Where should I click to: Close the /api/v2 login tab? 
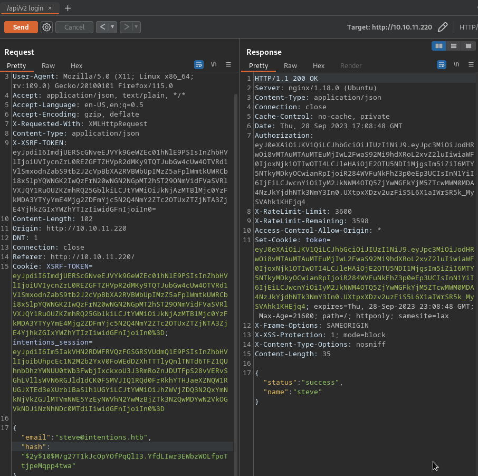[50, 8]
